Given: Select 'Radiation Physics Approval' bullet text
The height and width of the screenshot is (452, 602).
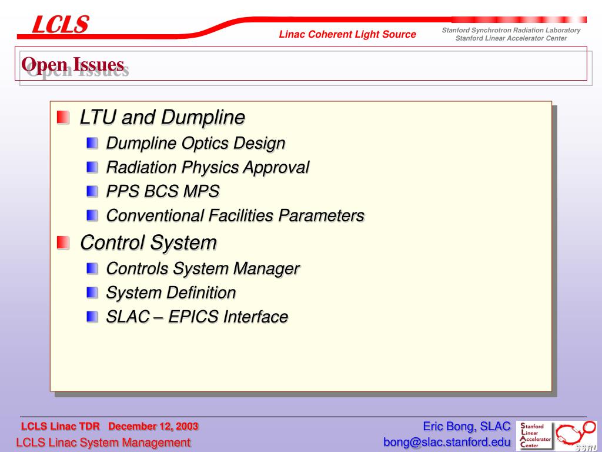Looking at the screenshot, I should 208,168.
